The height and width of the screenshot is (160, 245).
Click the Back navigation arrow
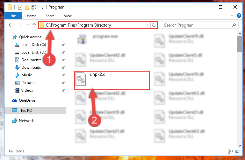[11, 25]
